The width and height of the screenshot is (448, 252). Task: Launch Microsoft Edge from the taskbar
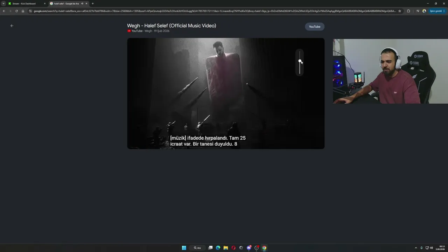(218, 248)
